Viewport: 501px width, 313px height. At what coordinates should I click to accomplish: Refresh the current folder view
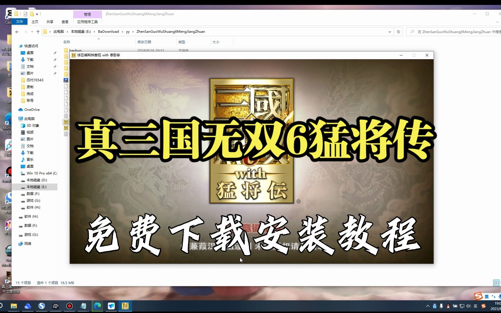click(398, 32)
